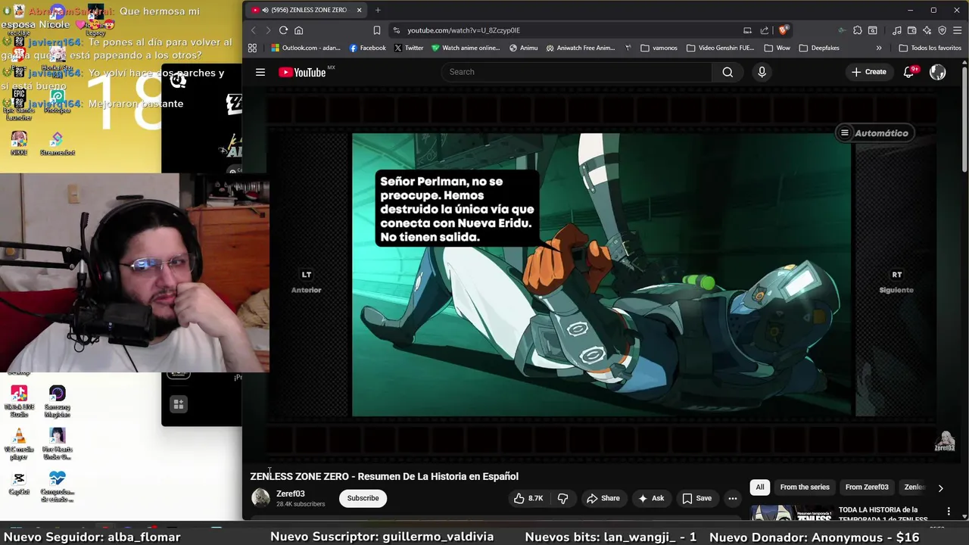This screenshot has width=969, height=545.
Task: Click the YouTube search magnifier button
Action: click(728, 72)
